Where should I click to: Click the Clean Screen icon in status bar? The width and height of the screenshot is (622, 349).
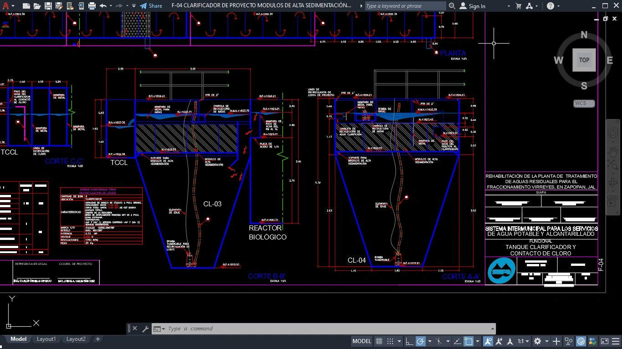[604, 341]
